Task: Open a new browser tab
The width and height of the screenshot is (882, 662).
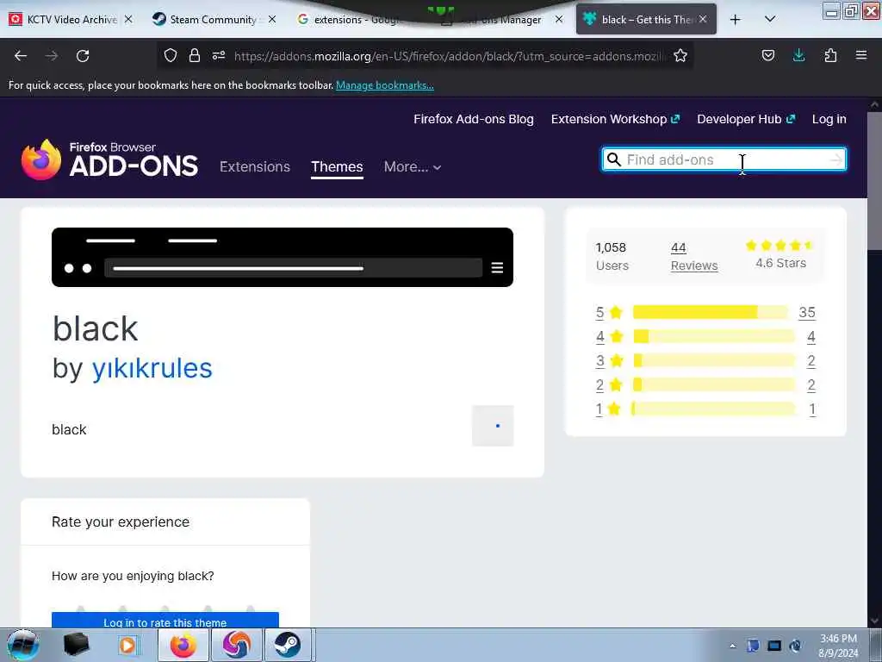Action: point(736,20)
